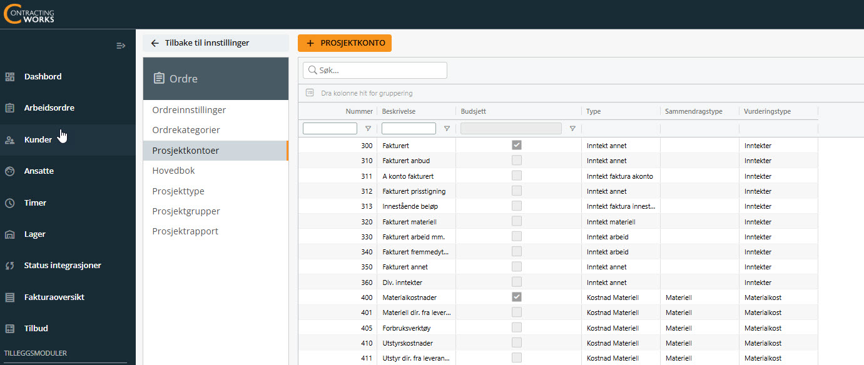This screenshot has width=864, height=365.
Task: Check Budsjett checkbox for Utstyrskostnader
Action: (x=517, y=342)
